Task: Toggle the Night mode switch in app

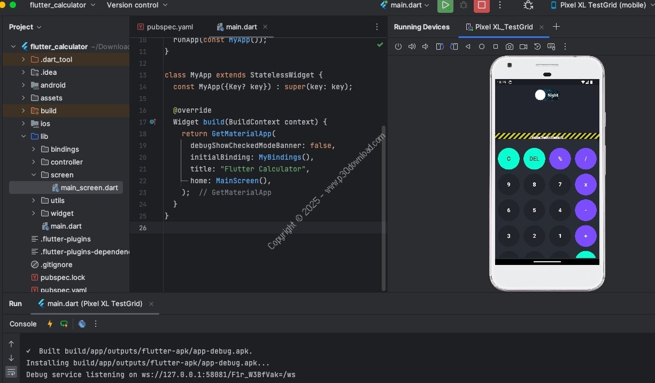Action: click(541, 95)
